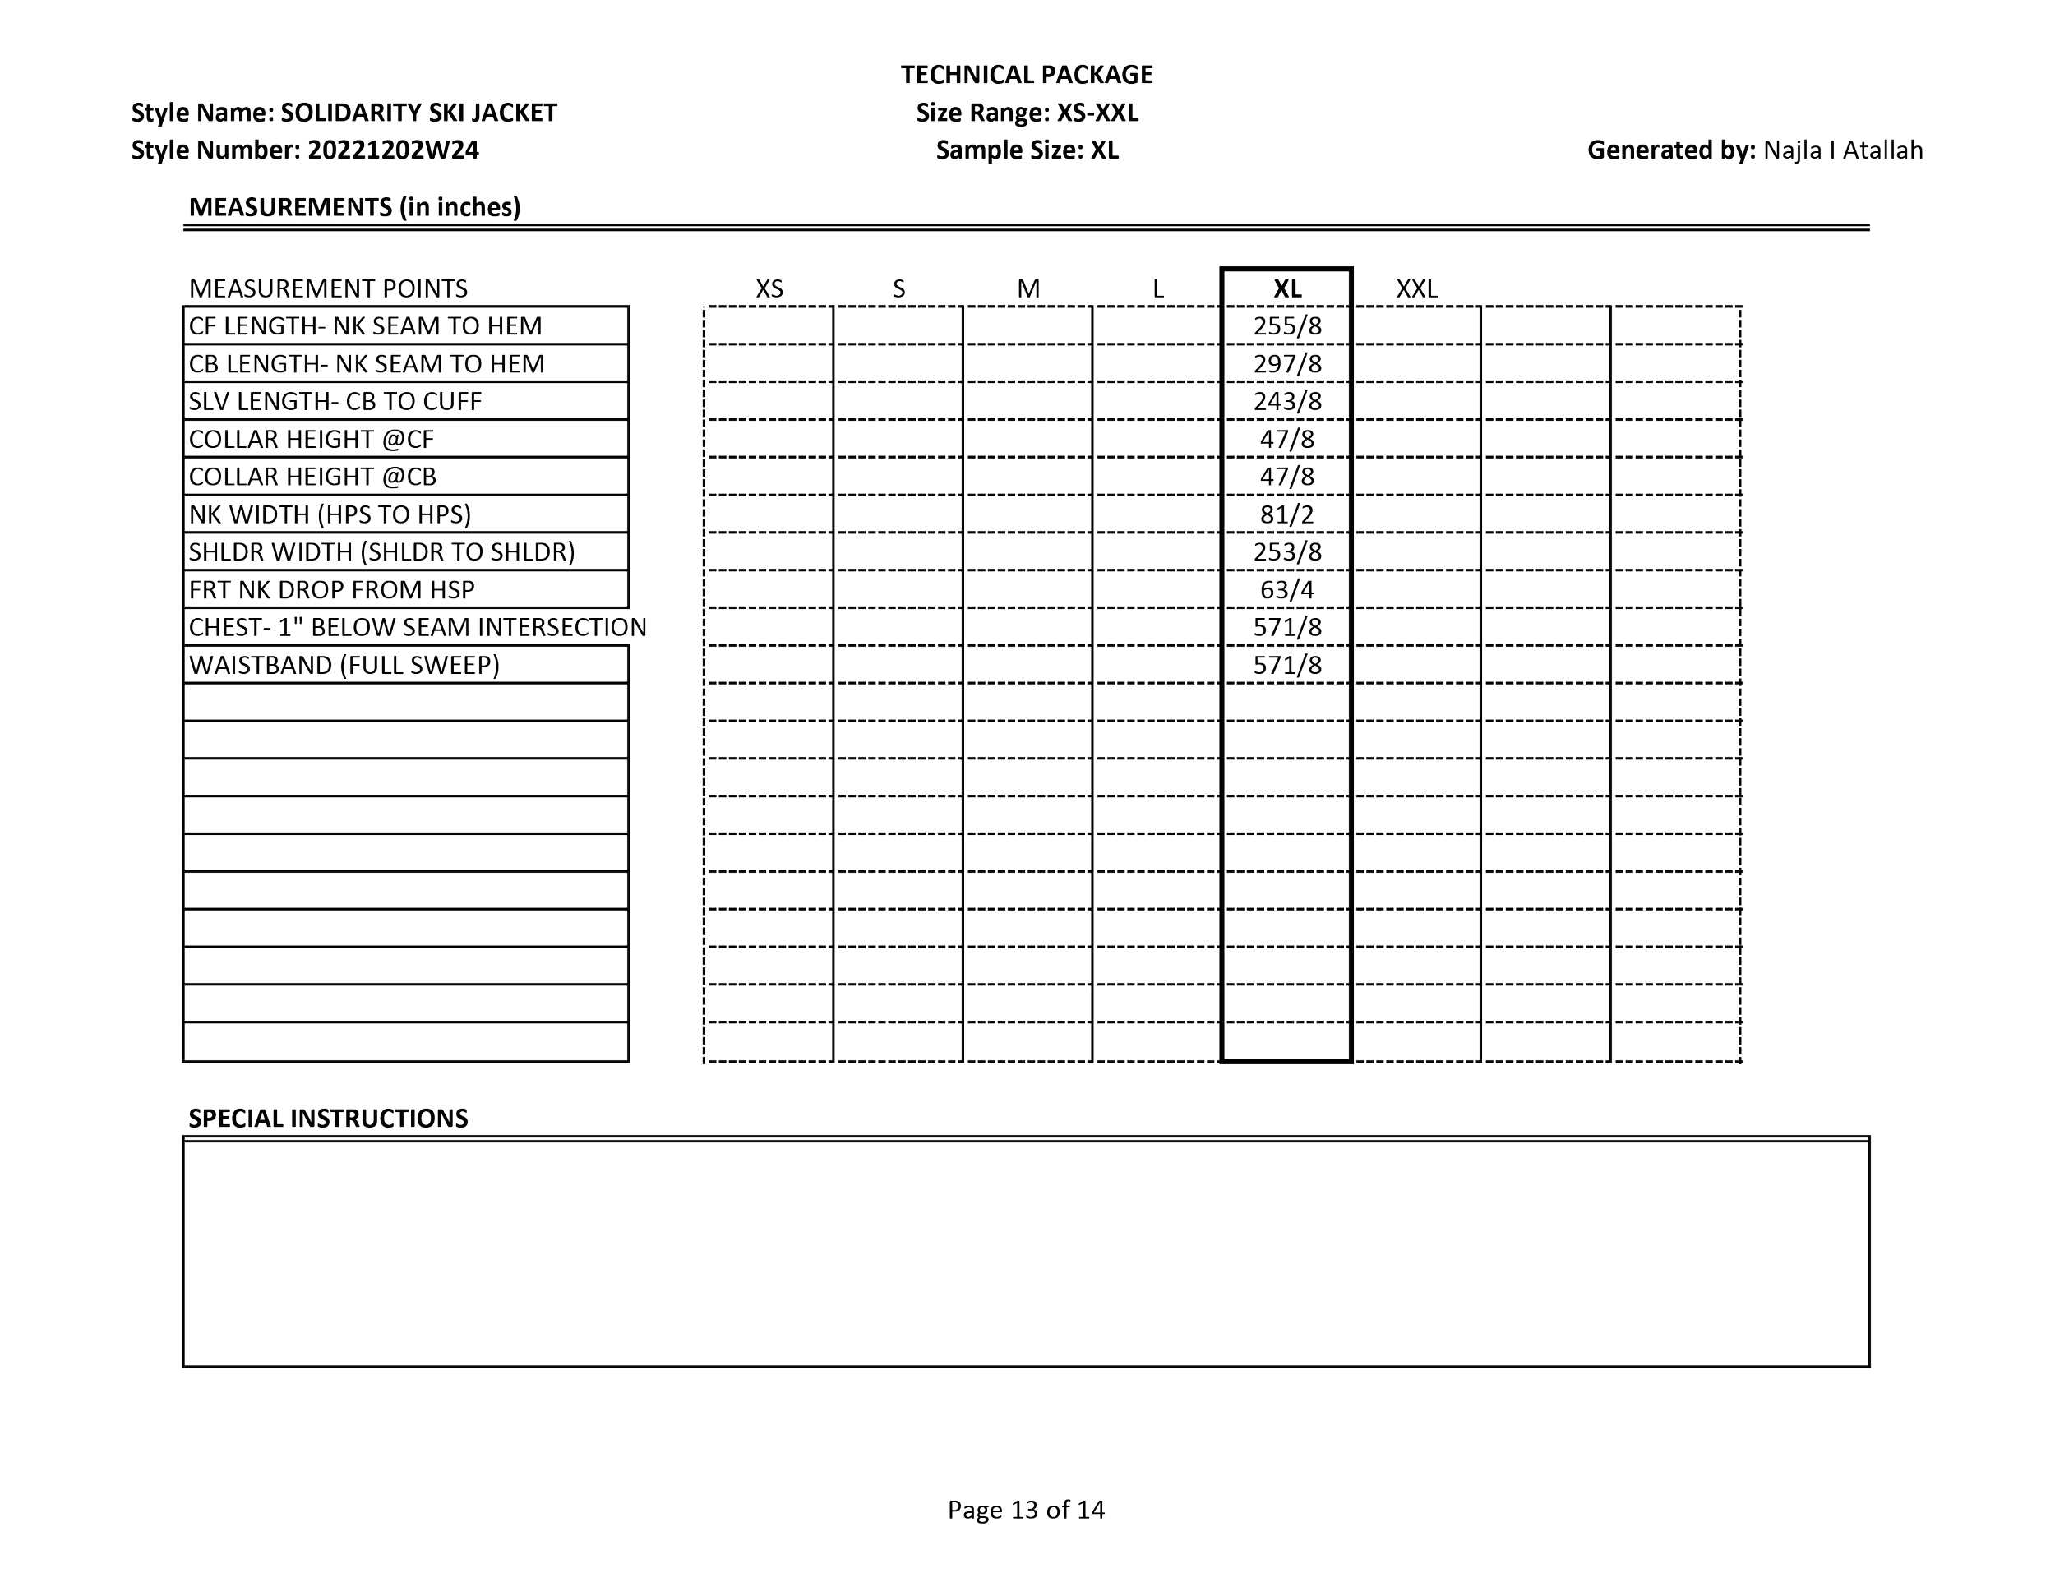Click the XL value 25 5/8 cell

(x=1286, y=326)
